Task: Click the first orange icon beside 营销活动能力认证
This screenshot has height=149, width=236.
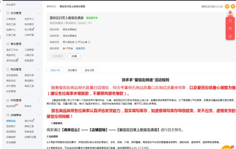Action: pyautogui.click(x=227, y=7)
